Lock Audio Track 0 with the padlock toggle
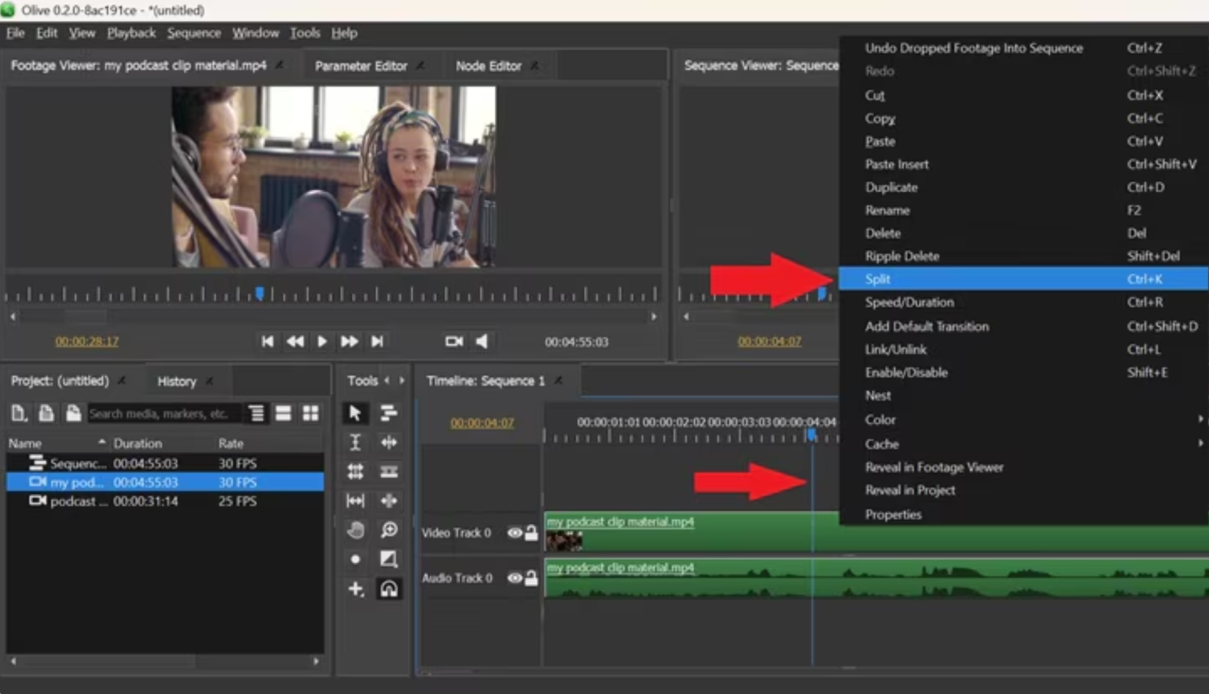Viewport: 1209px width, 694px height. click(532, 578)
